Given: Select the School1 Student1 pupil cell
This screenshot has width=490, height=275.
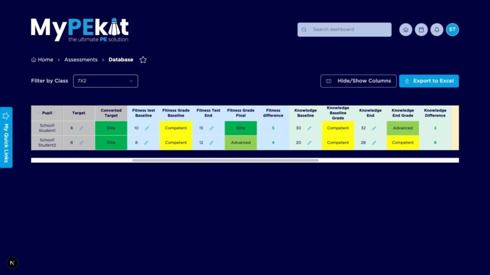Looking at the screenshot, I should pos(47,128).
